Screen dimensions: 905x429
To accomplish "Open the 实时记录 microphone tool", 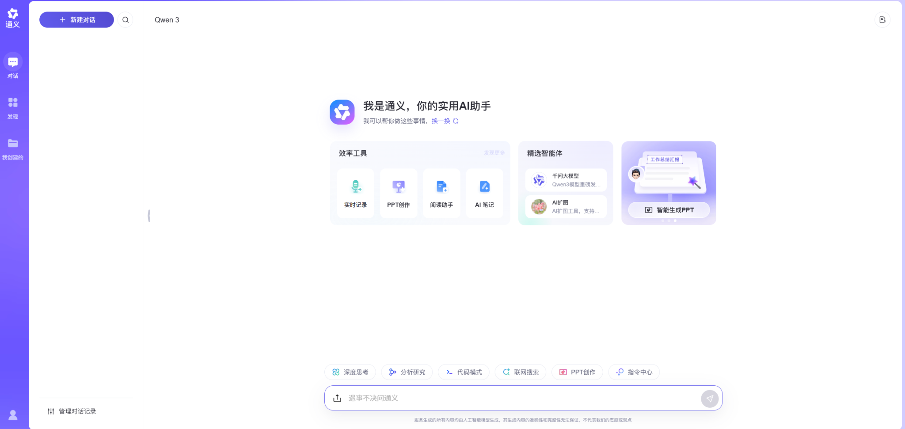I will (355, 193).
